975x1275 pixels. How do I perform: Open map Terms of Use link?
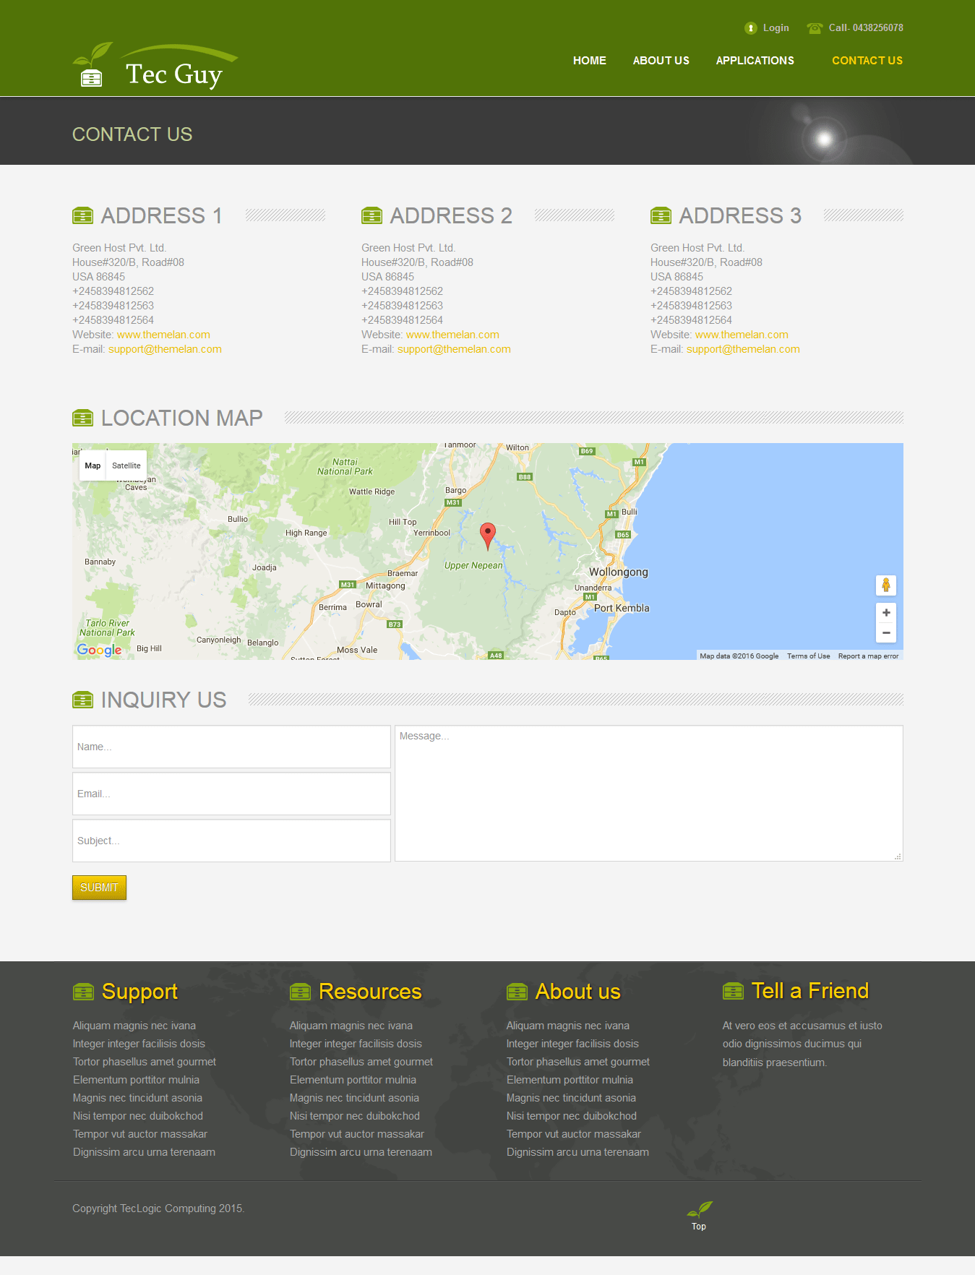(x=809, y=656)
